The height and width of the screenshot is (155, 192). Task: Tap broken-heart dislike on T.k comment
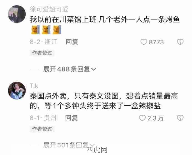point(180,118)
